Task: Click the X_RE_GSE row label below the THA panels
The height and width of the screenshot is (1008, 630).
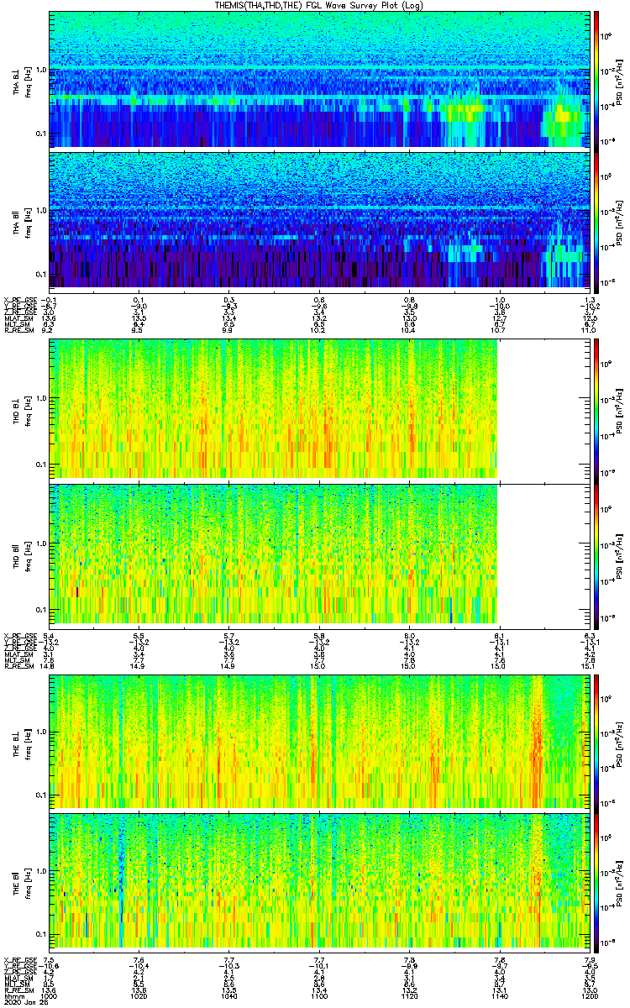Action: (21, 300)
